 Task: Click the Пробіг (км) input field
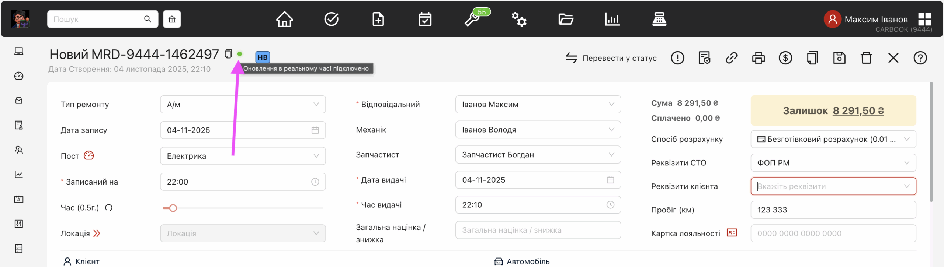click(833, 210)
